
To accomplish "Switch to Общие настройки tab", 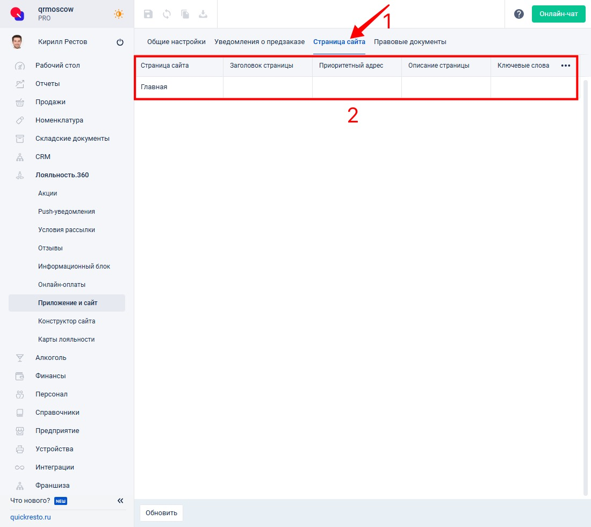I will click(176, 42).
